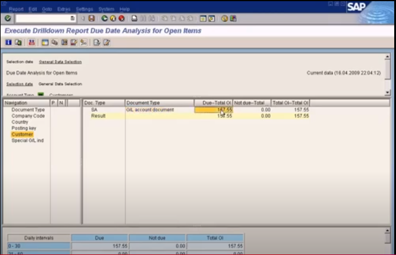This screenshot has width=396, height=255.
Task: Click the Navigation column header
Action: click(27, 103)
